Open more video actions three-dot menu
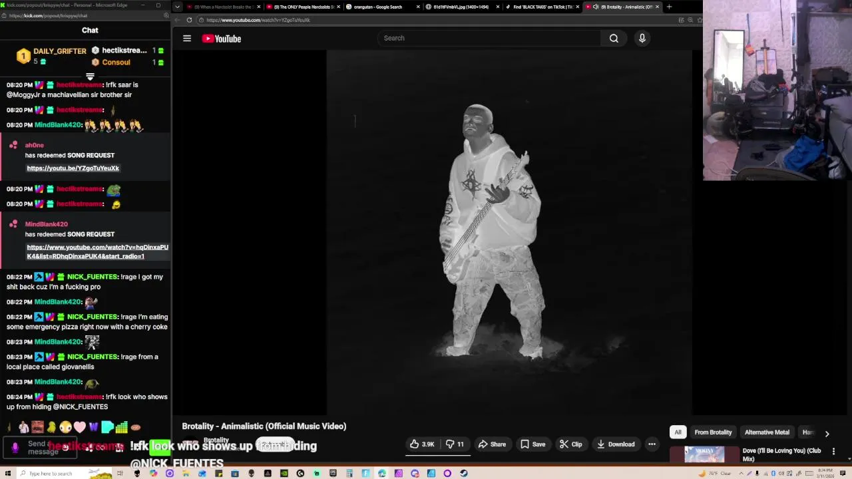This screenshot has height=479, width=852. point(652,444)
